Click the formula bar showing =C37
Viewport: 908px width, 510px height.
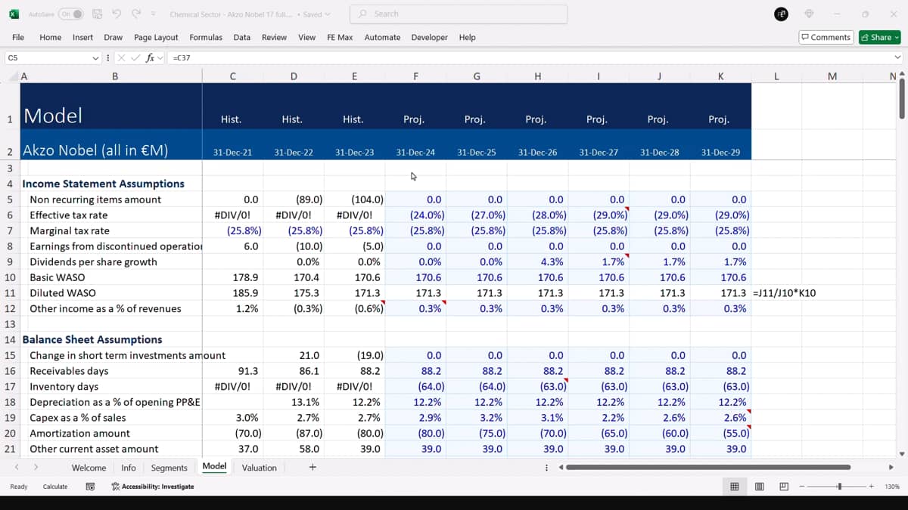point(530,57)
